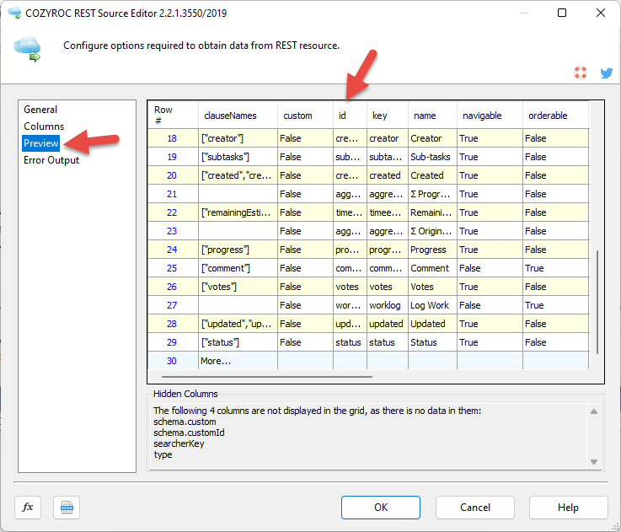Click schema.customId in Hidden Columns list
This screenshot has width=621, height=532.
pos(189,433)
